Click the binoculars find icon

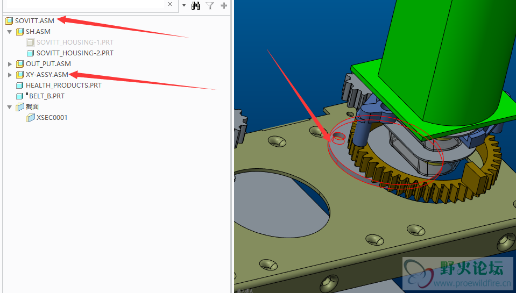pos(196,5)
